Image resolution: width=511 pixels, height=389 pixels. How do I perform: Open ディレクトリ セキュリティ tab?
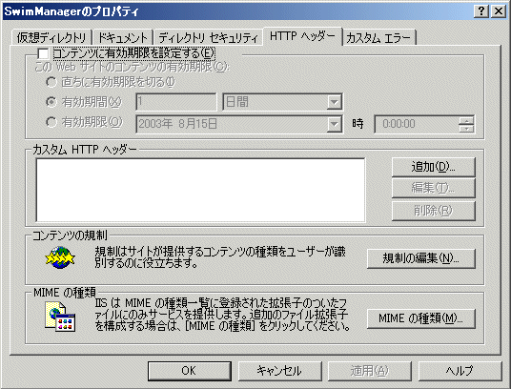click(x=208, y=38)
